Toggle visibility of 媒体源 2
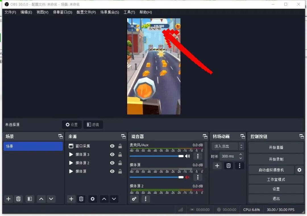Viewport: 307px width, 216px height. click(x=112, y=163)
